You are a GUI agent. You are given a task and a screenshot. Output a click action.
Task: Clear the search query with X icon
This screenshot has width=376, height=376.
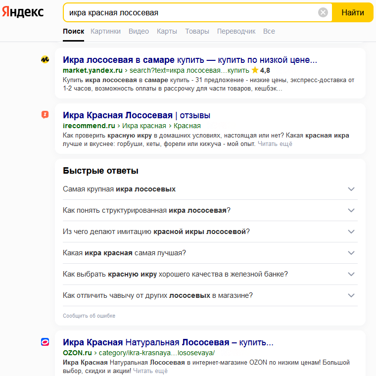(323, 12)
